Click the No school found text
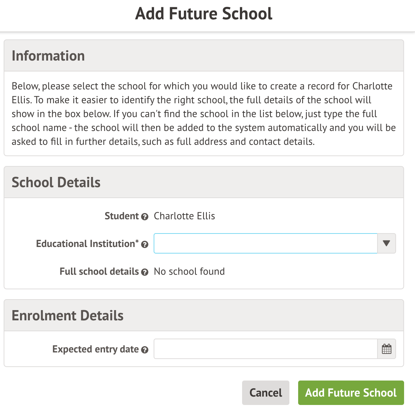Image resolution: width=415 pixels, height=413 pixels. click(x=189, y=271)
